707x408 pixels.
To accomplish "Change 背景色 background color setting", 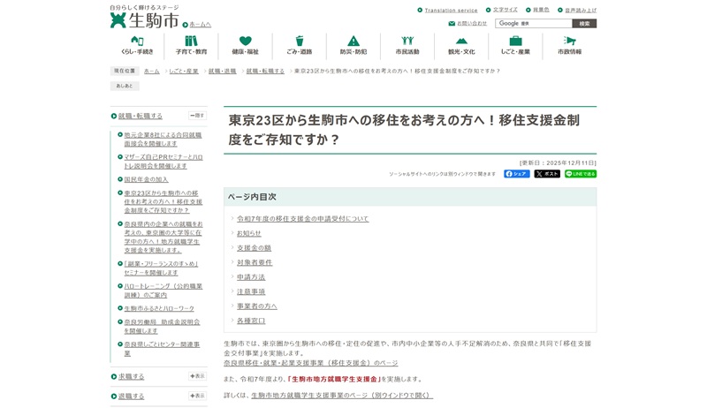I will pos(540,11).
